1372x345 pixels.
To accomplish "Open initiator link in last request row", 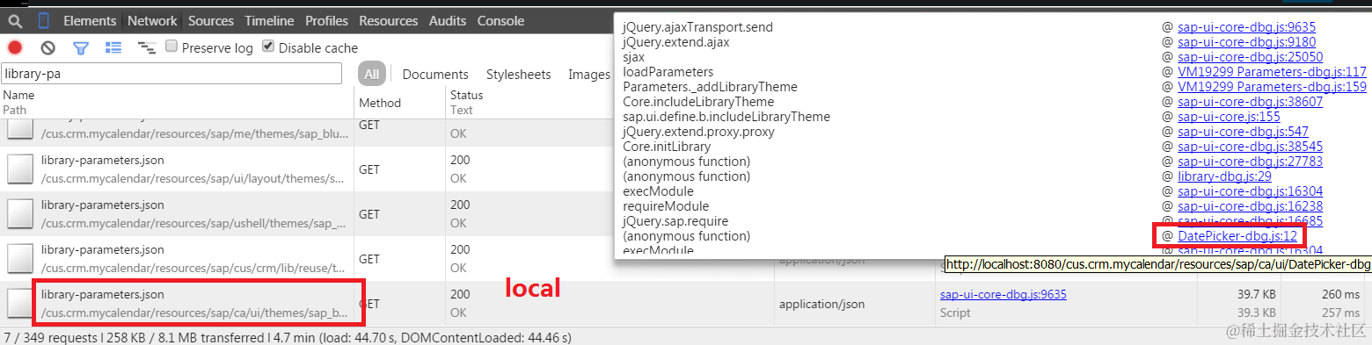I will coord(1003,295).
